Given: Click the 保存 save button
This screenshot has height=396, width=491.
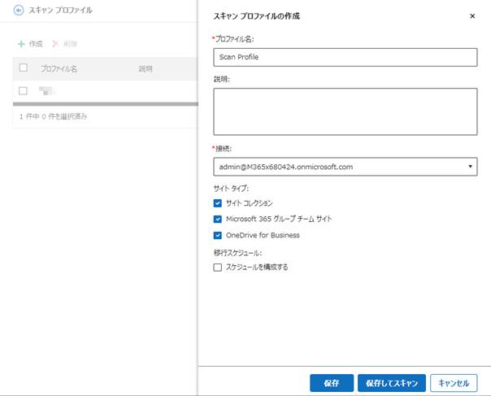Looking at the screenshot, I should pos(332,383).
